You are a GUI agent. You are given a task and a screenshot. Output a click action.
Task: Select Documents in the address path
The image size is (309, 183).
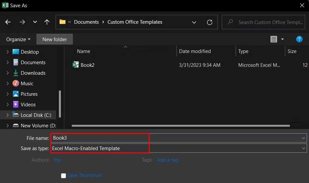[86, 22]
